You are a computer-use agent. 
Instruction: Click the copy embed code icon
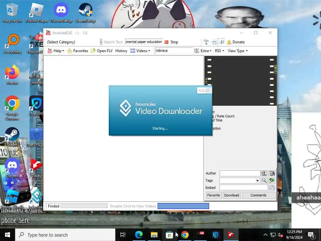(x=272, y=188)
